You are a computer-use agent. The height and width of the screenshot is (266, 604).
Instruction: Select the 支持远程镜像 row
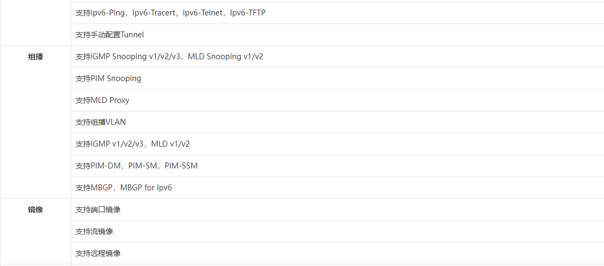point(98,253)
